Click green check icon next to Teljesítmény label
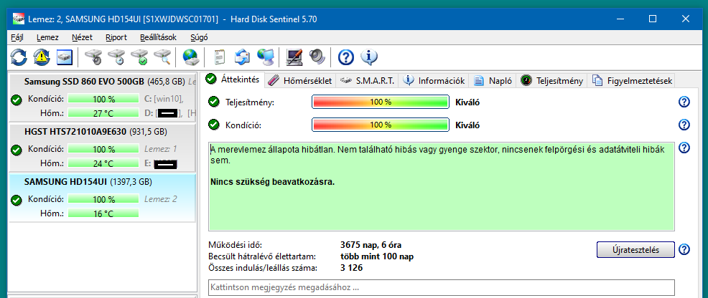 213,102
